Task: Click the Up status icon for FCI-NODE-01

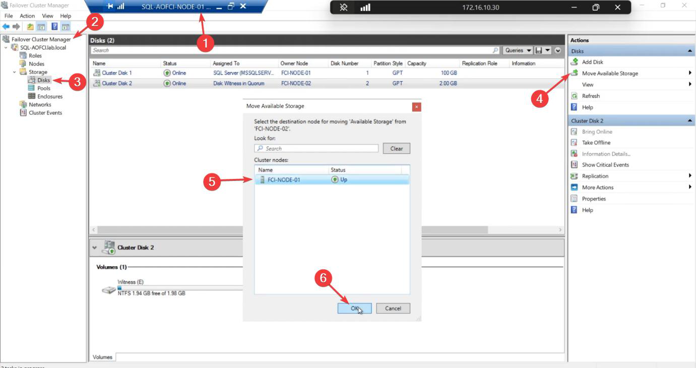Action: 335,179
